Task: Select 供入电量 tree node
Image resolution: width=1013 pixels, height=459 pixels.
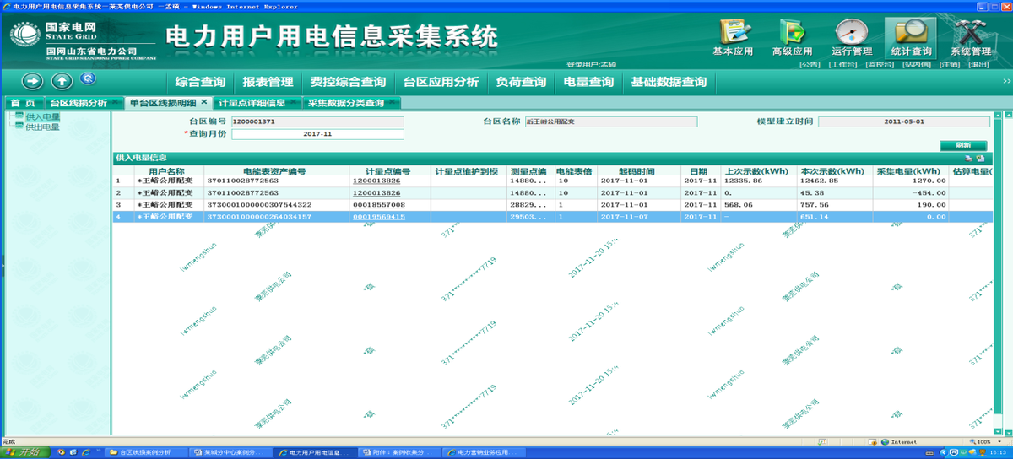Action: [42, 116]
